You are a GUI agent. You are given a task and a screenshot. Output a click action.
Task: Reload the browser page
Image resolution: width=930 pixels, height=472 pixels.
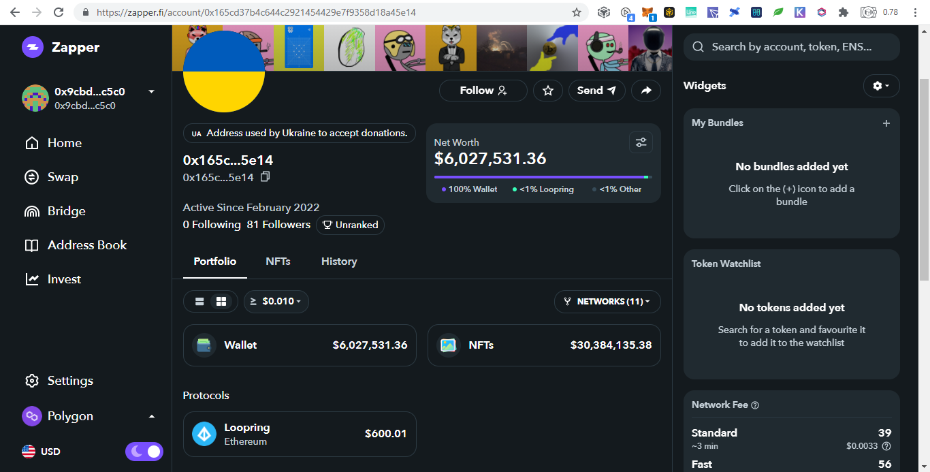59,12
